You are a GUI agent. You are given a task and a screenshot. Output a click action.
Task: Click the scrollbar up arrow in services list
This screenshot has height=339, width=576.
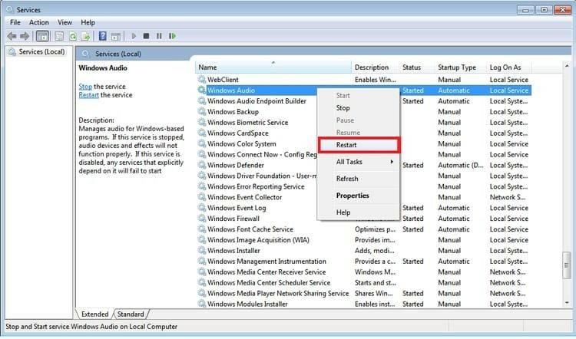pyautogui.click(x=568, y=66)
